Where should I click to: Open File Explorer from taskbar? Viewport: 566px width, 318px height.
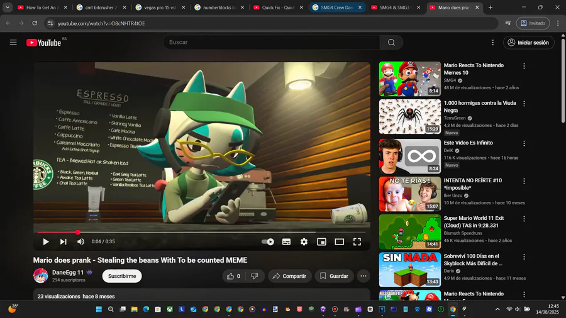coord(135,309)
